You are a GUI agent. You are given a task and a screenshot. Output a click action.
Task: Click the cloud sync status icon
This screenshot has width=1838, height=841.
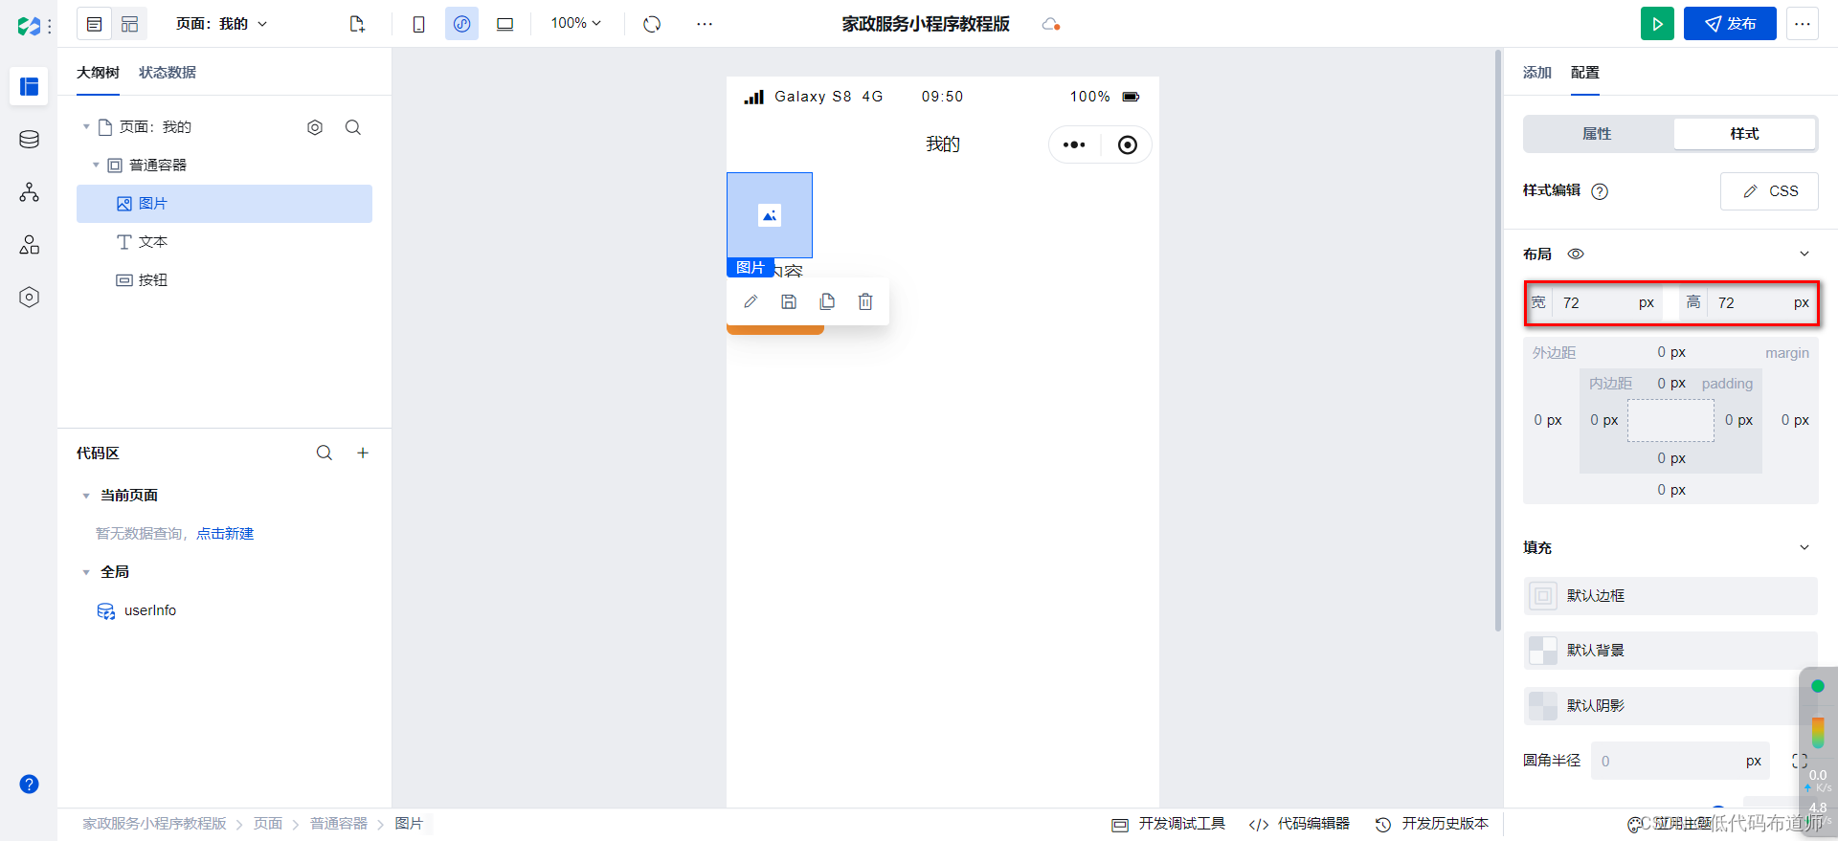[x=1051, y=24]
